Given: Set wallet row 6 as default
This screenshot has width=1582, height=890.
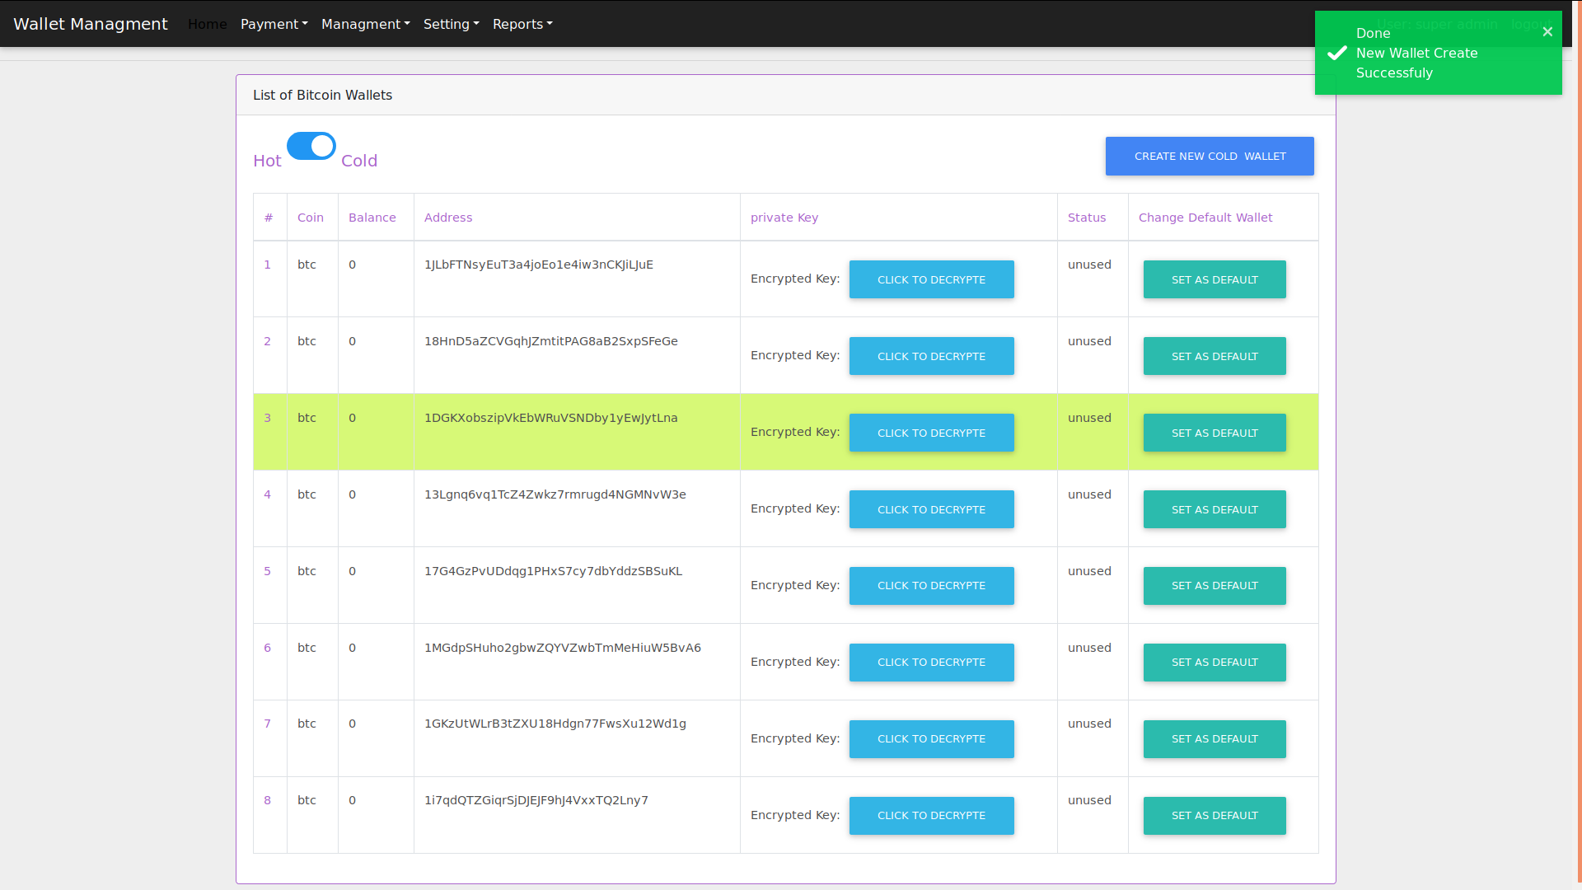Looking at the screenshot, I should click(1215, 663).
